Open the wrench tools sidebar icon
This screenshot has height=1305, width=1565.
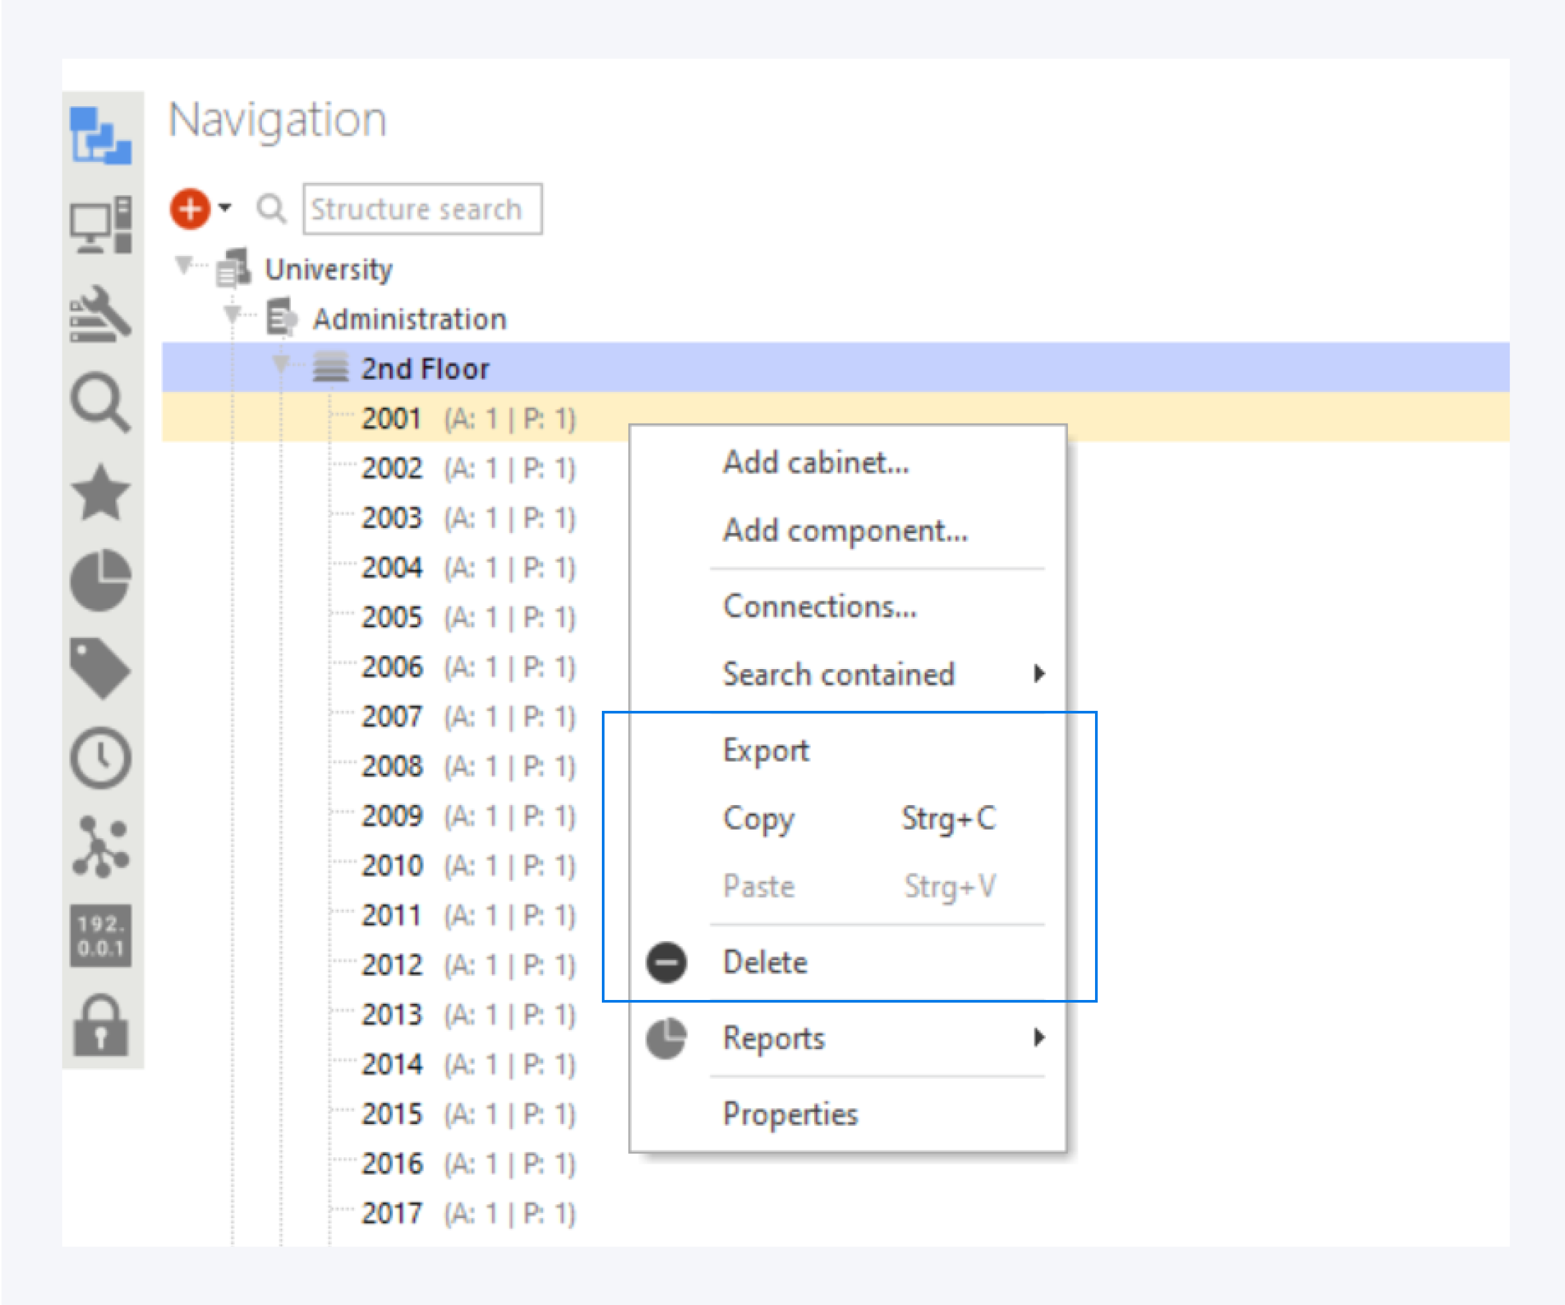pyautogui.click(x=101, y=314)
